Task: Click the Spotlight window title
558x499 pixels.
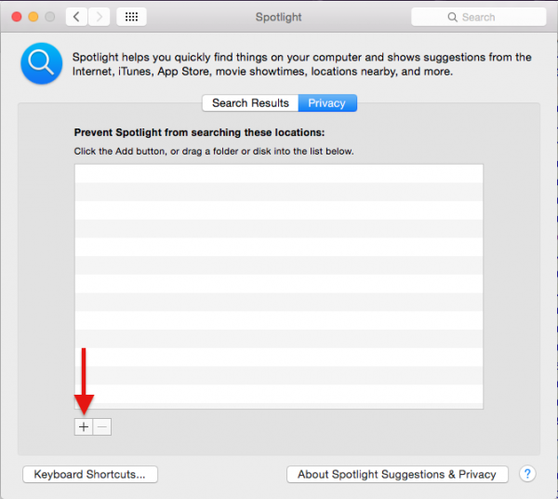Action: pos(279,17)
